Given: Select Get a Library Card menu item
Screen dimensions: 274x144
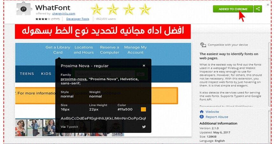Looking at the screenshot, I should click(58, 50).
